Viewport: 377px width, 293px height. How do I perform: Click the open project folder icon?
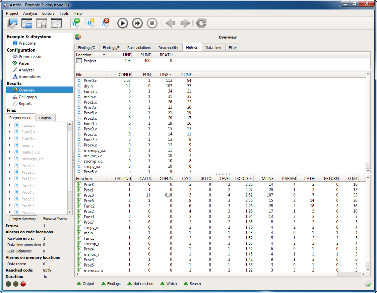click(x=27, y=23)
